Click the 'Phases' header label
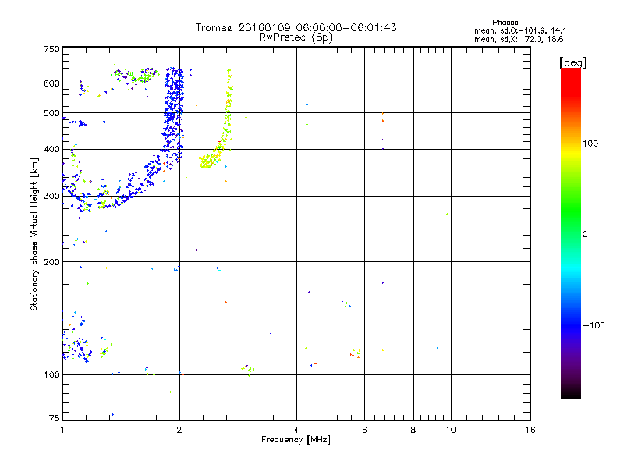Screen dimensions: 624x468 pos(505,23)
